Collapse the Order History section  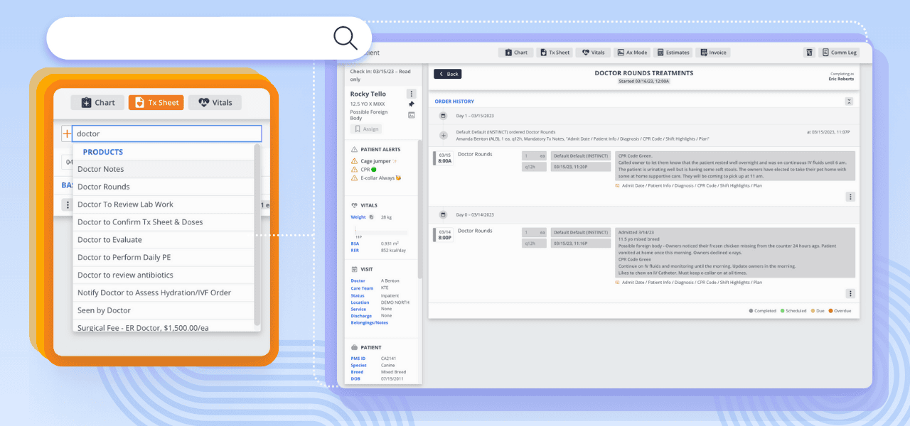click(x=849, y=102)
